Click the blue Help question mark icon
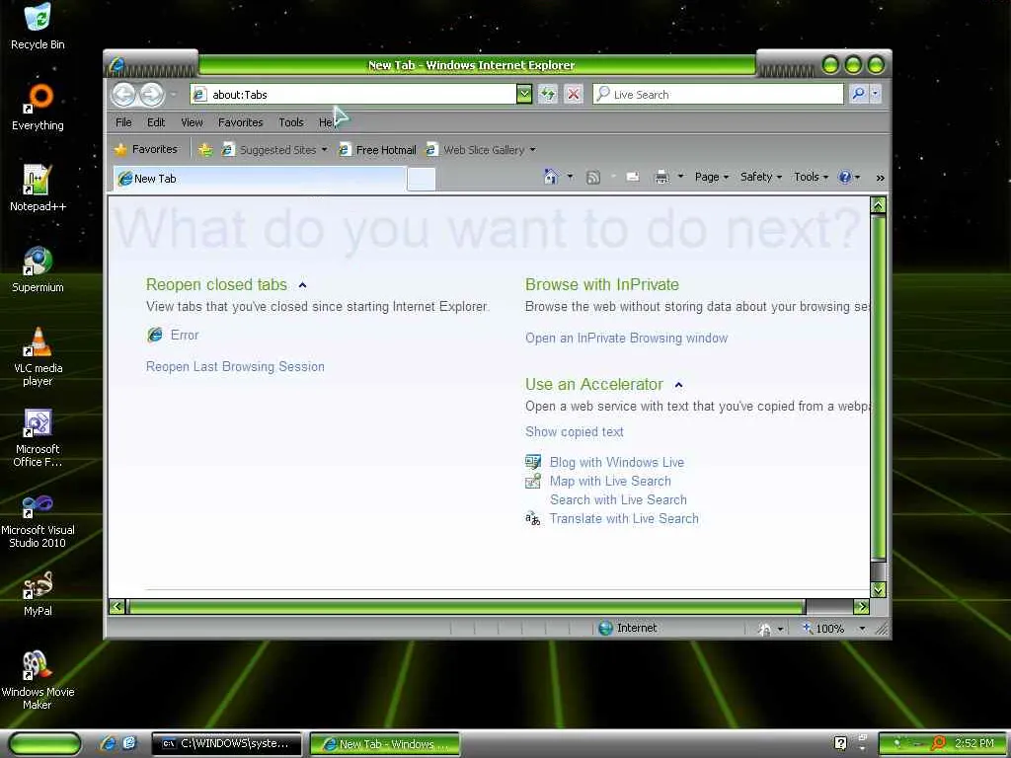The height and width of the screenshot is (758, 1011). (845, 177)
